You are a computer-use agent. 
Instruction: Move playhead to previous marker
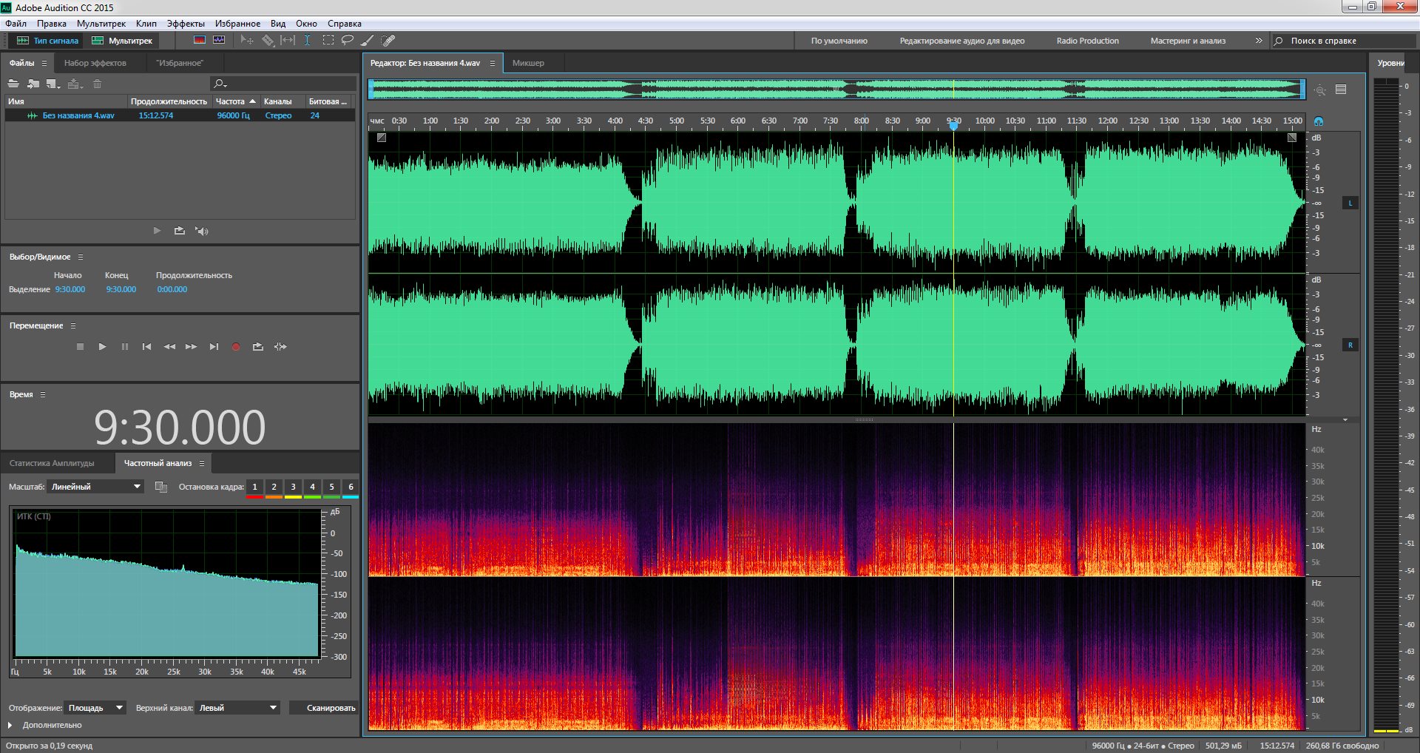pyautogui.click(x=146, y=346)
